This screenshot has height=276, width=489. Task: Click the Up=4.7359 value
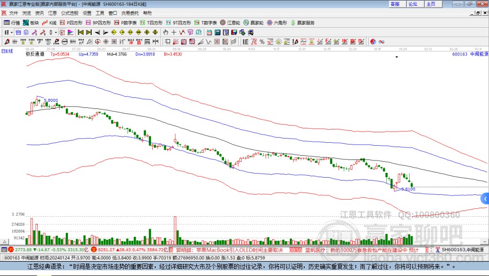pyautogui.click(x=88, y=54)
